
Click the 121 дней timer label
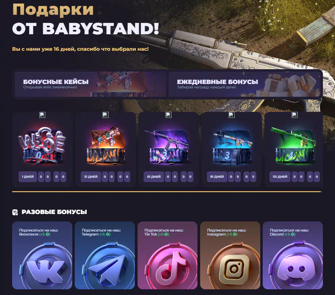[x=280, y=177]
